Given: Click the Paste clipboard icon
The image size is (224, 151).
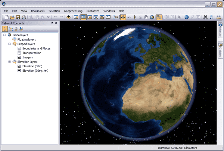Looking at the screenshot, I should pyautogui.click(x=43, y=17).
